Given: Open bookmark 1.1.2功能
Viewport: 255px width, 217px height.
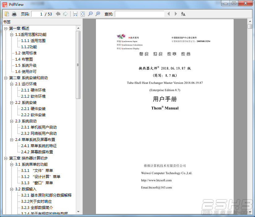Looking at the screenshot, I should pyautogui.click(x=29, y=47).
